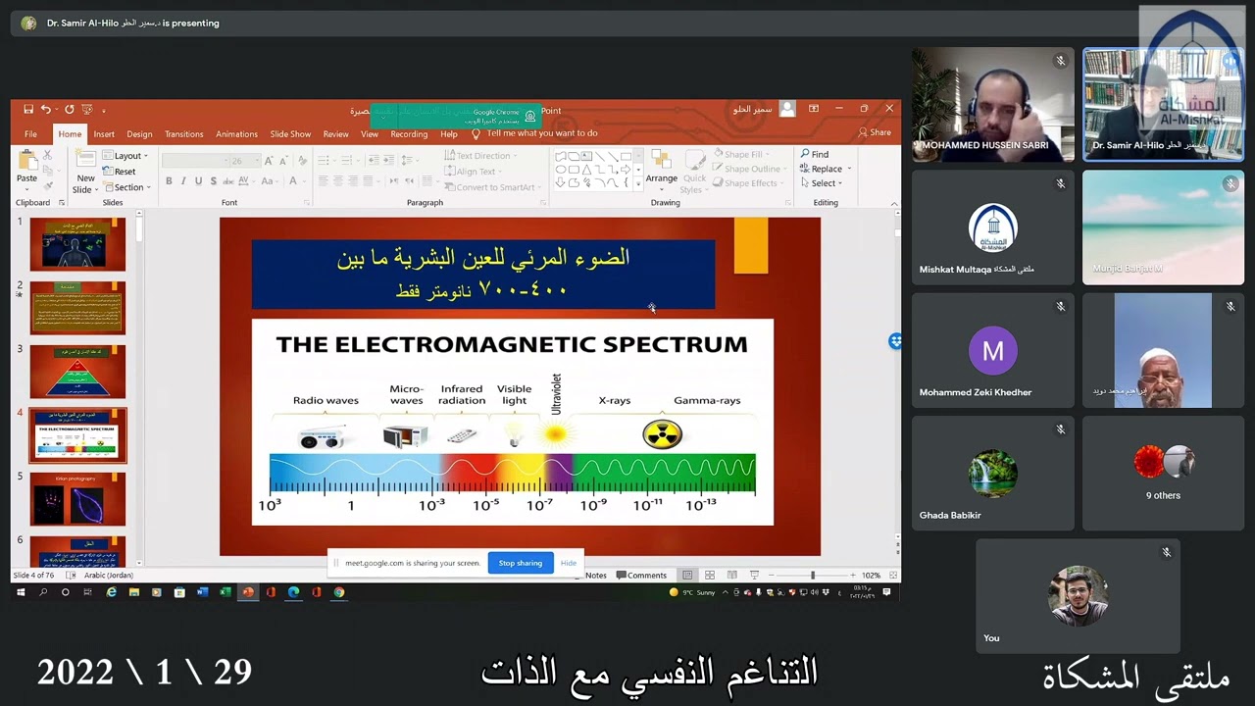Click zoom in plus button
The image size is (1255, 706).
pyautogui.click(x=852, y=576)
